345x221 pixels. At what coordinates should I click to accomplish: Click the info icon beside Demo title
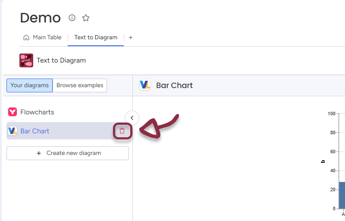point(72,18)
